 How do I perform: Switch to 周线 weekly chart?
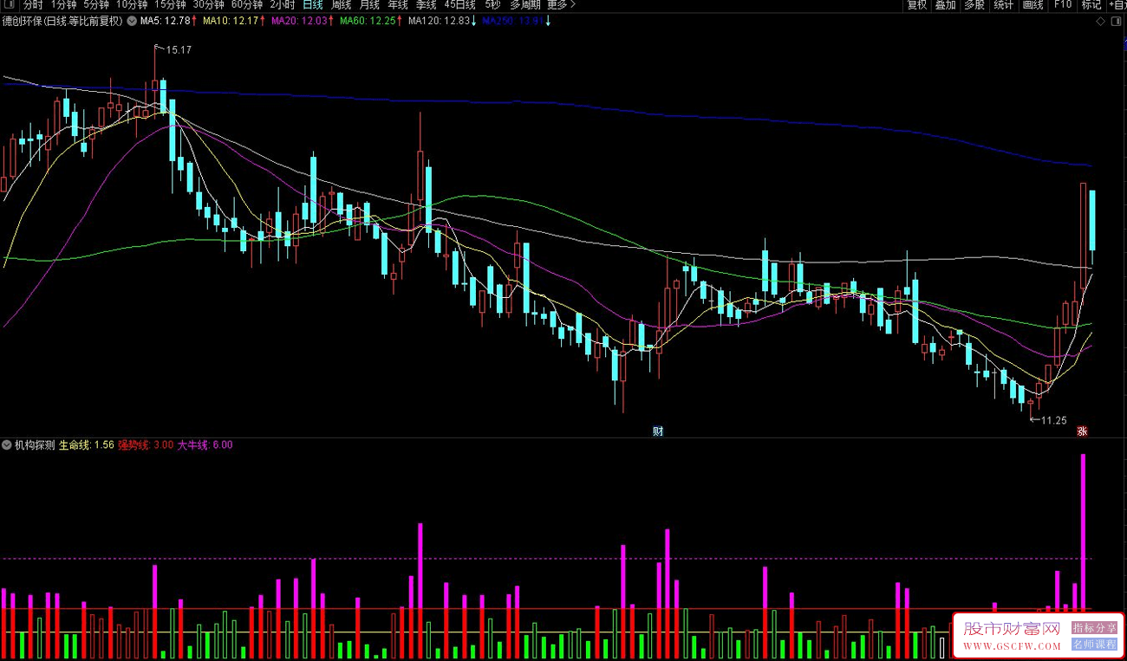click(341, 5)
